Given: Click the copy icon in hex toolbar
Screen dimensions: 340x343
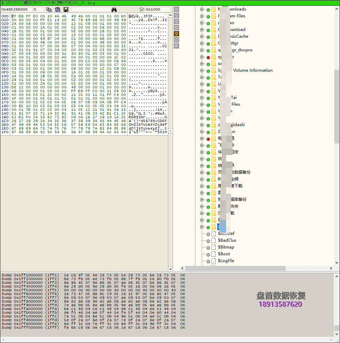Looking at the screenshot, I should pyautogui.click(x=49, y=10).
